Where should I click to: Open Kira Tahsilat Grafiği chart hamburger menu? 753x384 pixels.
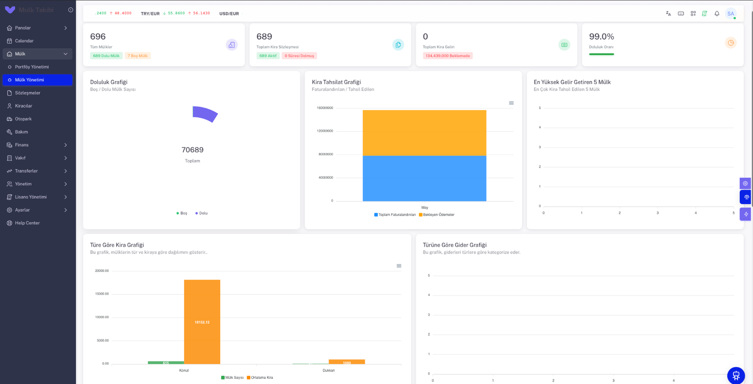coord(511,103)
